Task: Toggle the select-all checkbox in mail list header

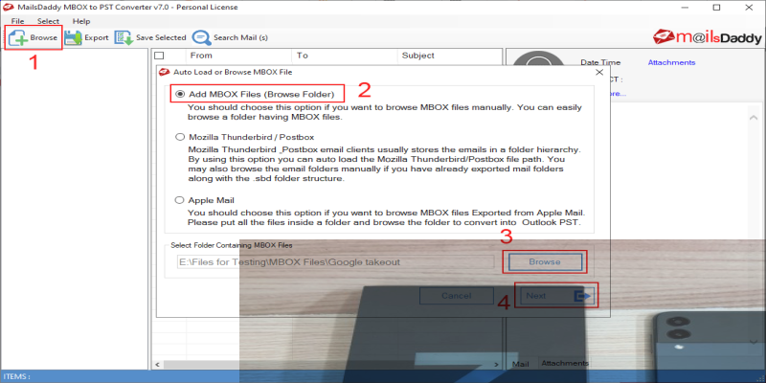Action: (159, 56)
